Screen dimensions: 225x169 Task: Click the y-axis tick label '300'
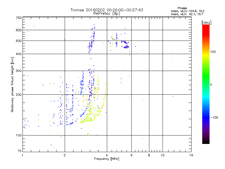coord(19,71)
